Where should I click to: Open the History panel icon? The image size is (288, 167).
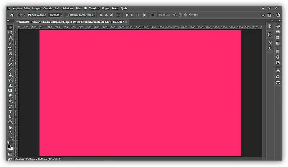coord(270,26)
